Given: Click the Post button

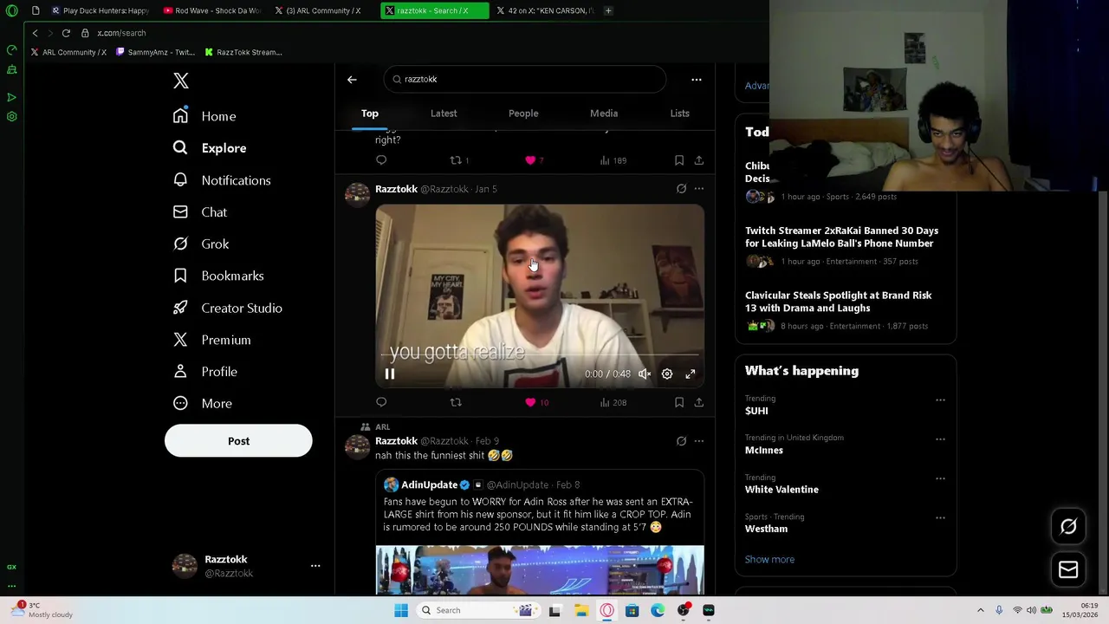Looking at the screenshot, I should [238, 441].
